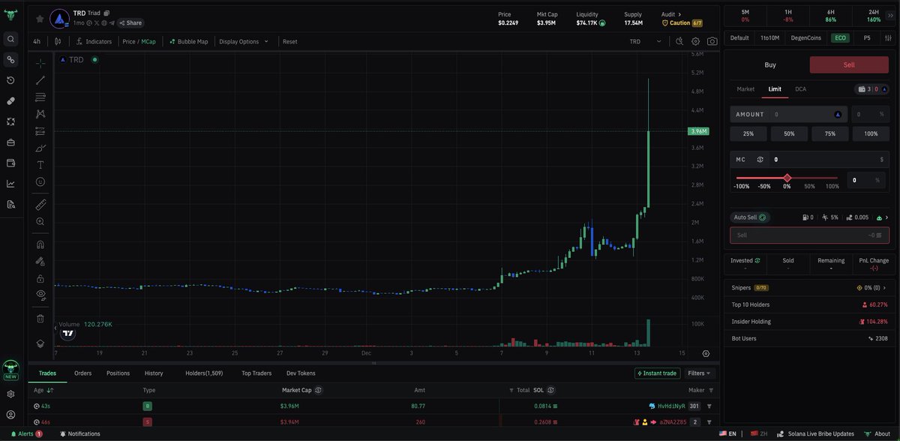Open the Top Traders tab

coord(256,373)
